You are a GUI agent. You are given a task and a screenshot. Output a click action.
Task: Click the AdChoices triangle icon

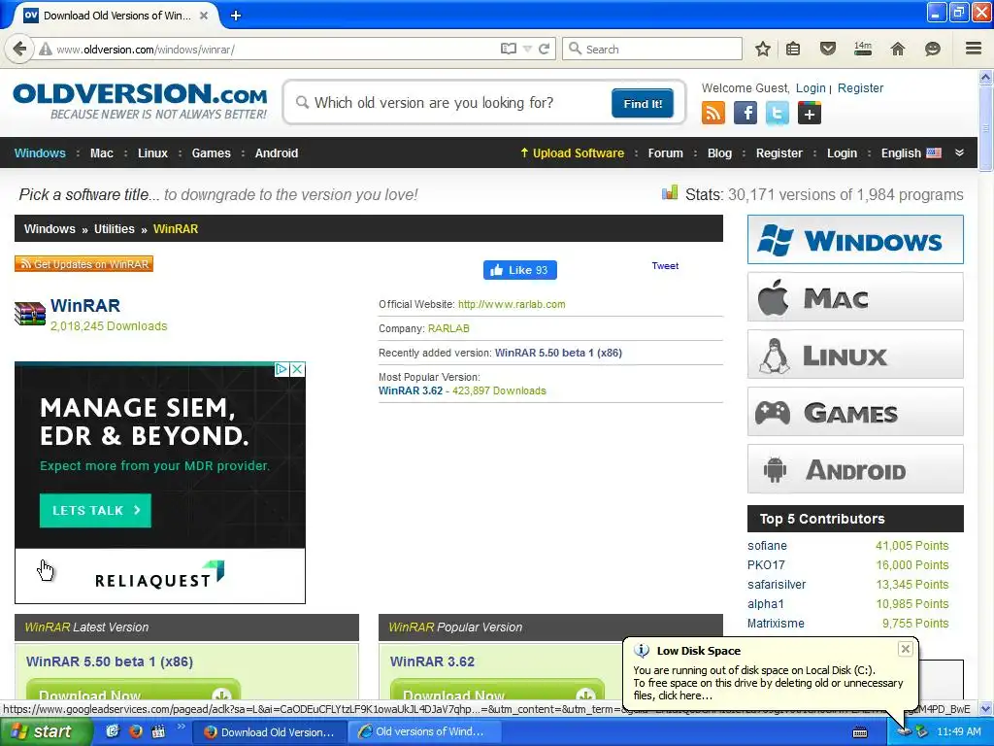[x=282, y=369]
